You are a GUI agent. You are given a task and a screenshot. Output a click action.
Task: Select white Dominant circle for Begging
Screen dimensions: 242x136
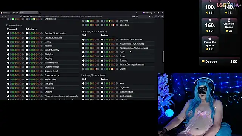[x=8, y=59]
